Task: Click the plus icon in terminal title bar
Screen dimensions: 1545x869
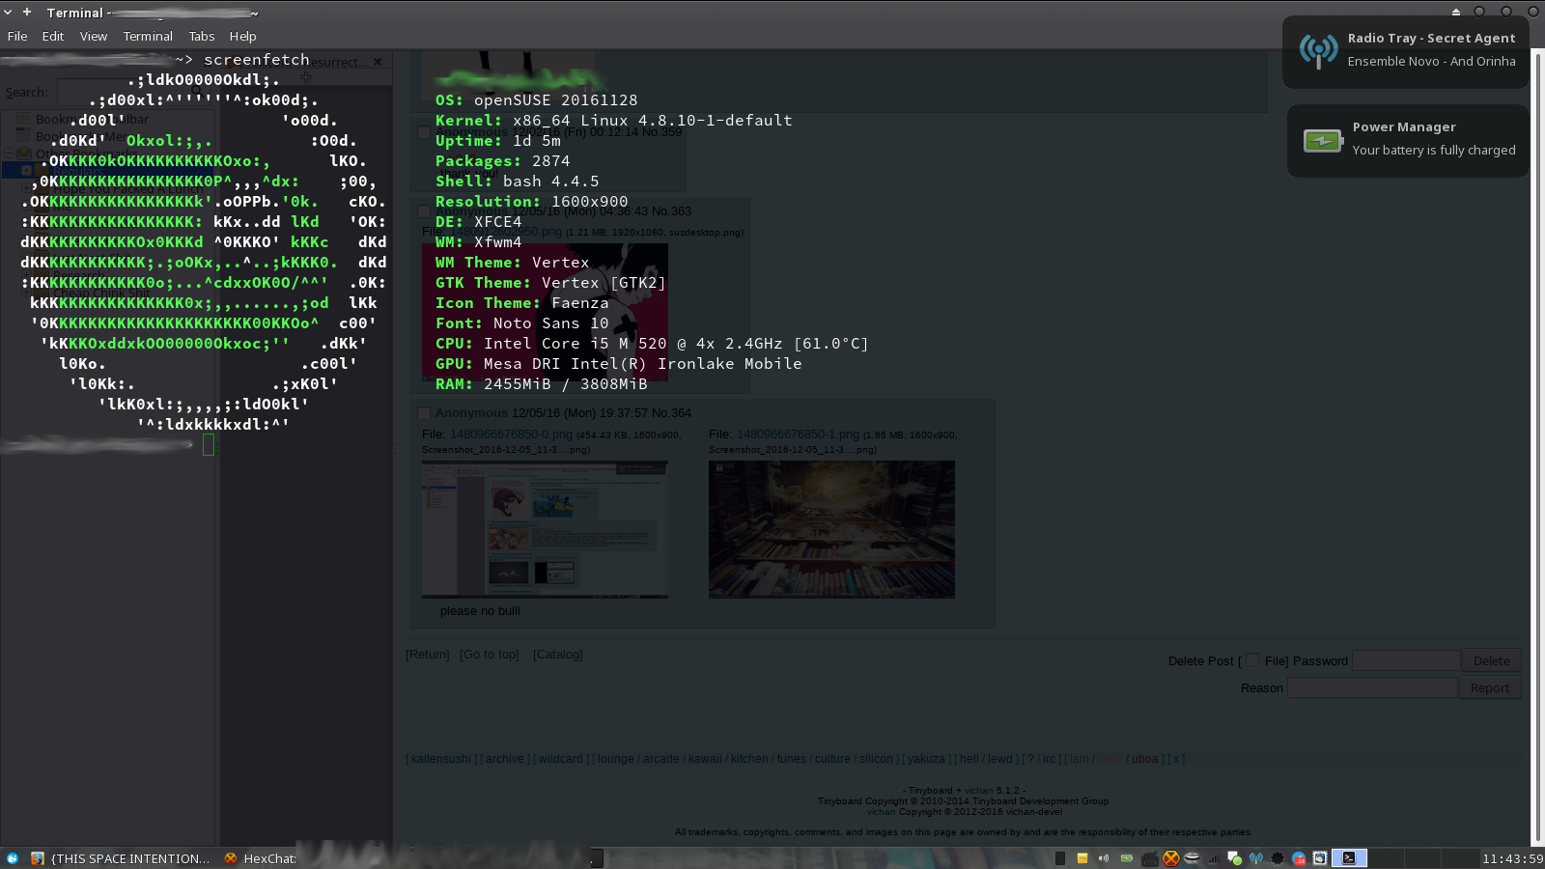Action: tap(27, 13)
